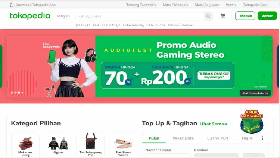
Task: Click the phone icon beside Download Tokopedia App
Action: click(11, 5)
